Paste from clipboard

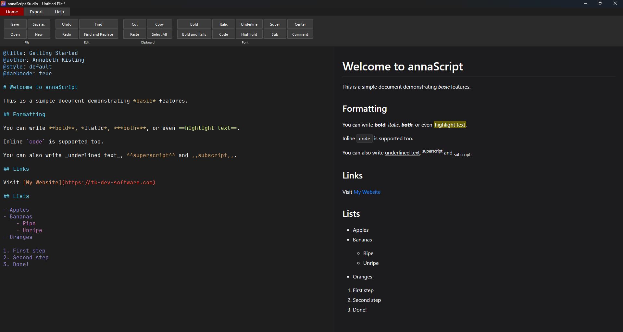[135, 34]
